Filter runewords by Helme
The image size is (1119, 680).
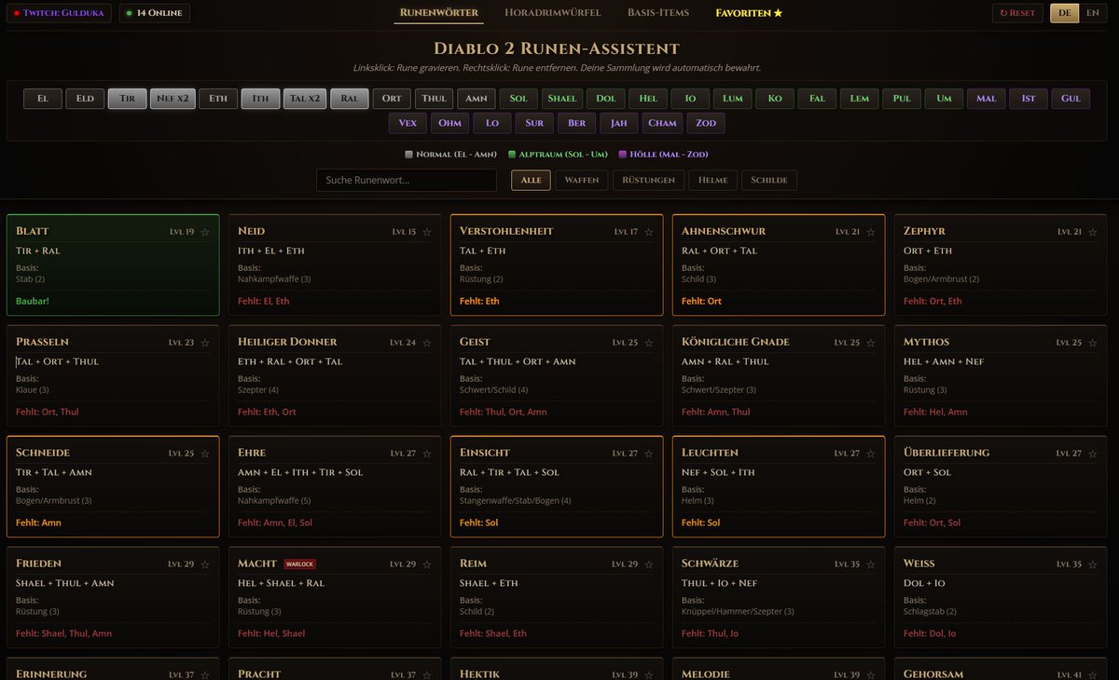[x=712, y=181]
